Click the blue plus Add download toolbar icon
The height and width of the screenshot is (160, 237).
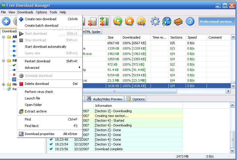click(6, 21)
